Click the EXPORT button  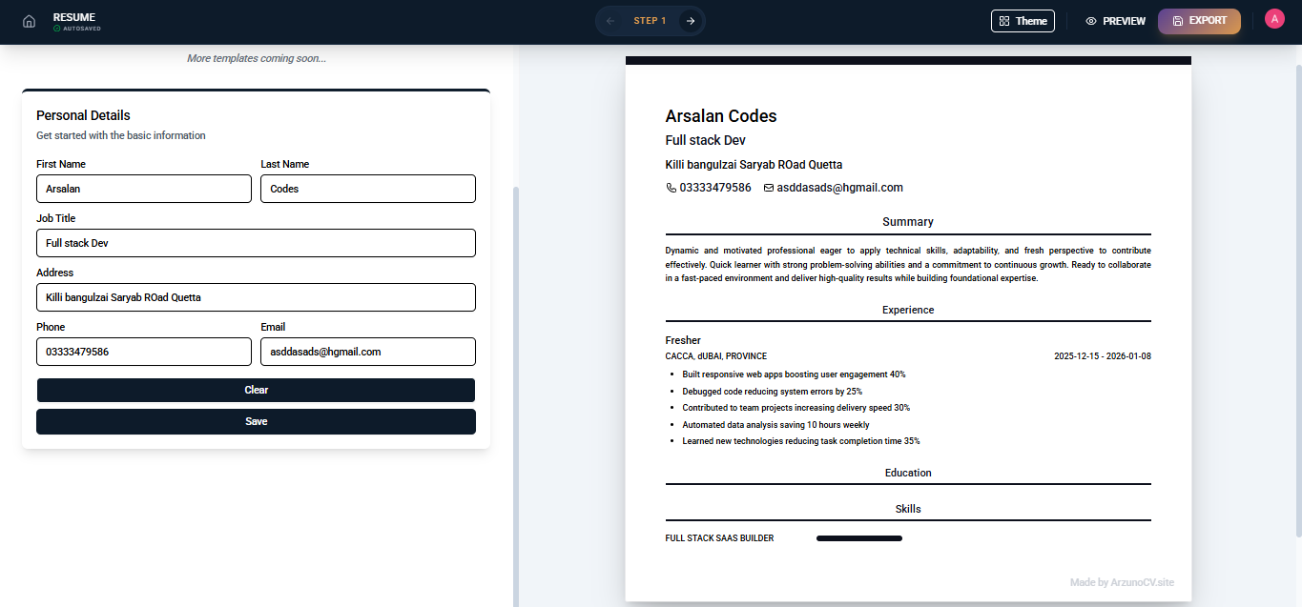point(1199,21)
